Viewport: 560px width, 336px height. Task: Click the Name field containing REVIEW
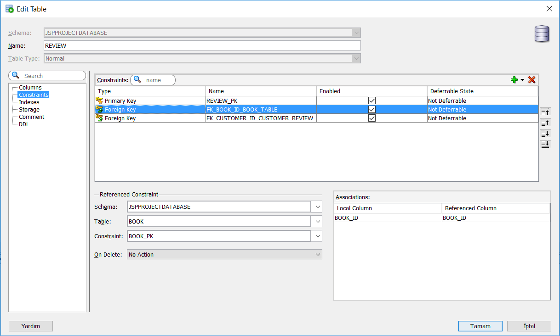[x=202, y=45]
